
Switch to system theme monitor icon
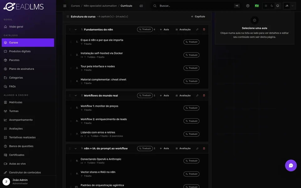pos(277,6)
